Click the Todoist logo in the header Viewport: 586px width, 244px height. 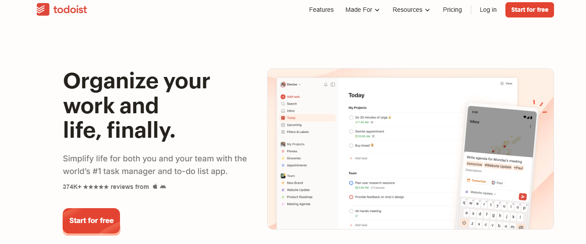pyautogui.click(x=62, y=10)
